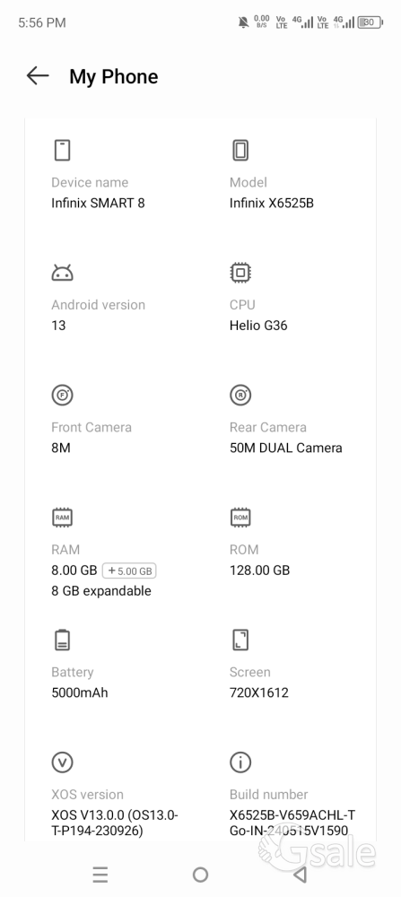Tap the RAM chip icon
The height and width of the screenshot is (897, 401).
(63, 518)
